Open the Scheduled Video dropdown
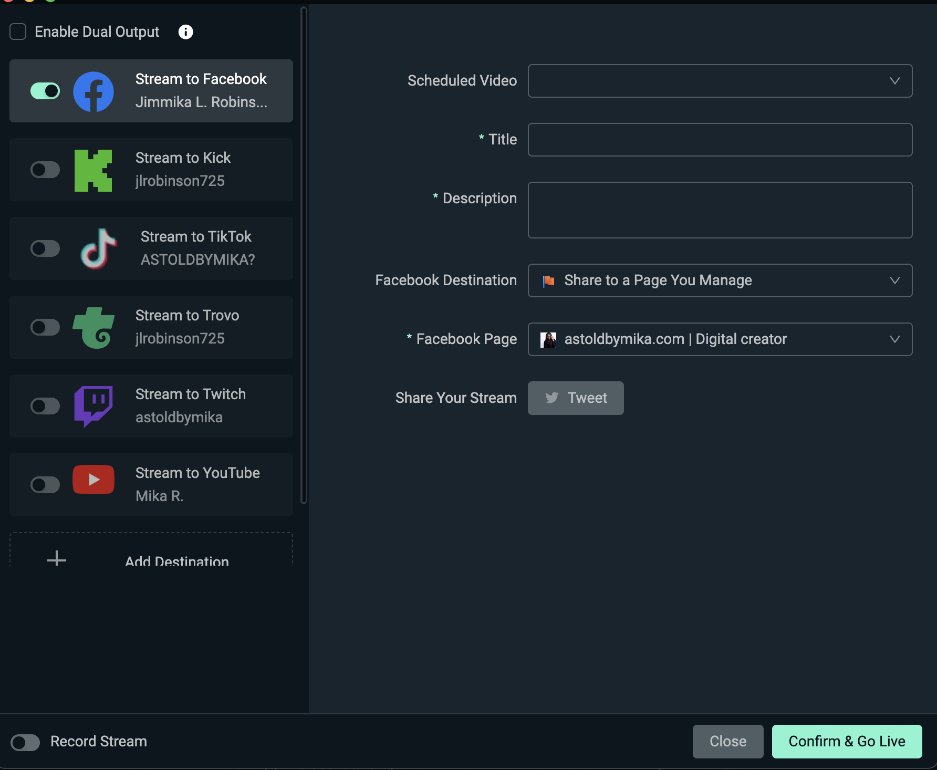Image resolution: width=937 pixels, height=770 pixels. pyautogui.click(x=720, y=81)
